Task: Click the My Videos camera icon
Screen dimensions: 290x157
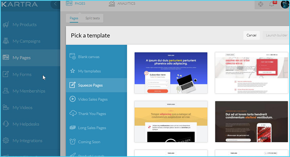Action: (x=6, y=107)
